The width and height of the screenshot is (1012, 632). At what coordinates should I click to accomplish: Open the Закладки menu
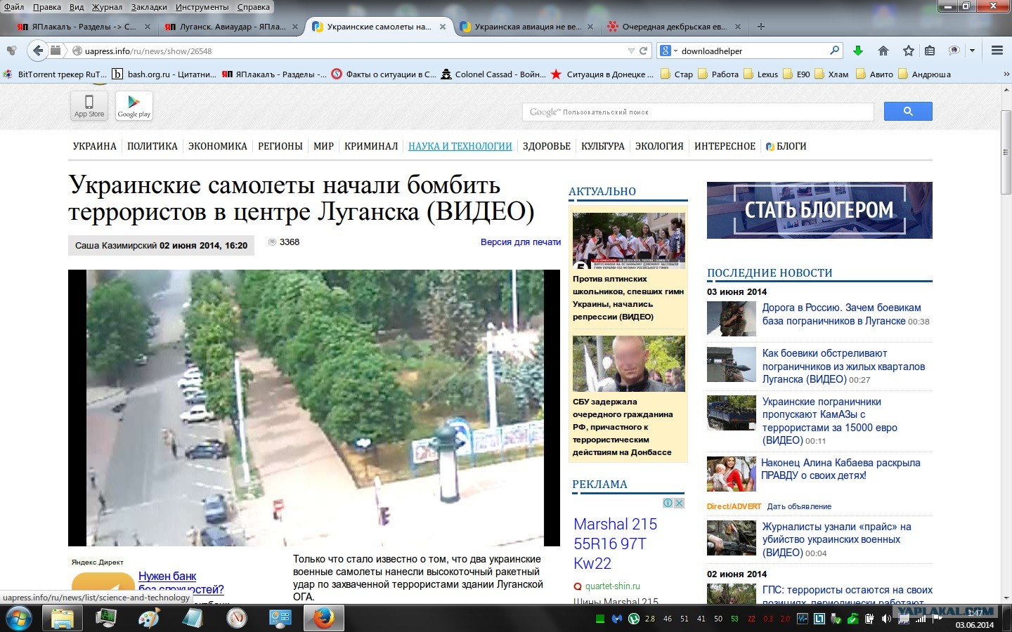pos(149,7)
